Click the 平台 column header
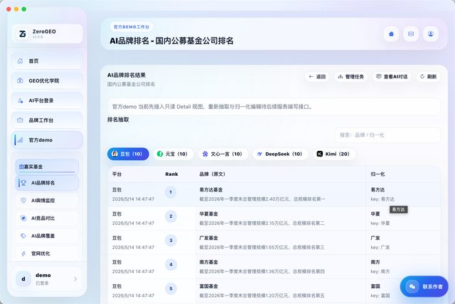This screenshot has height=304, width=455. pos(117,174)
